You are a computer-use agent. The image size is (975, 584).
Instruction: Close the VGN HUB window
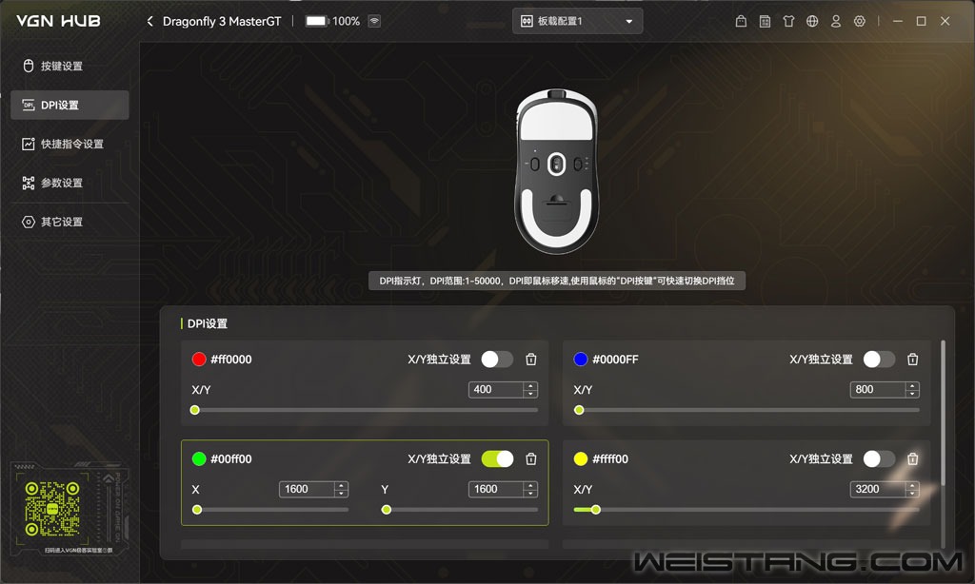[x=945, y=21]
